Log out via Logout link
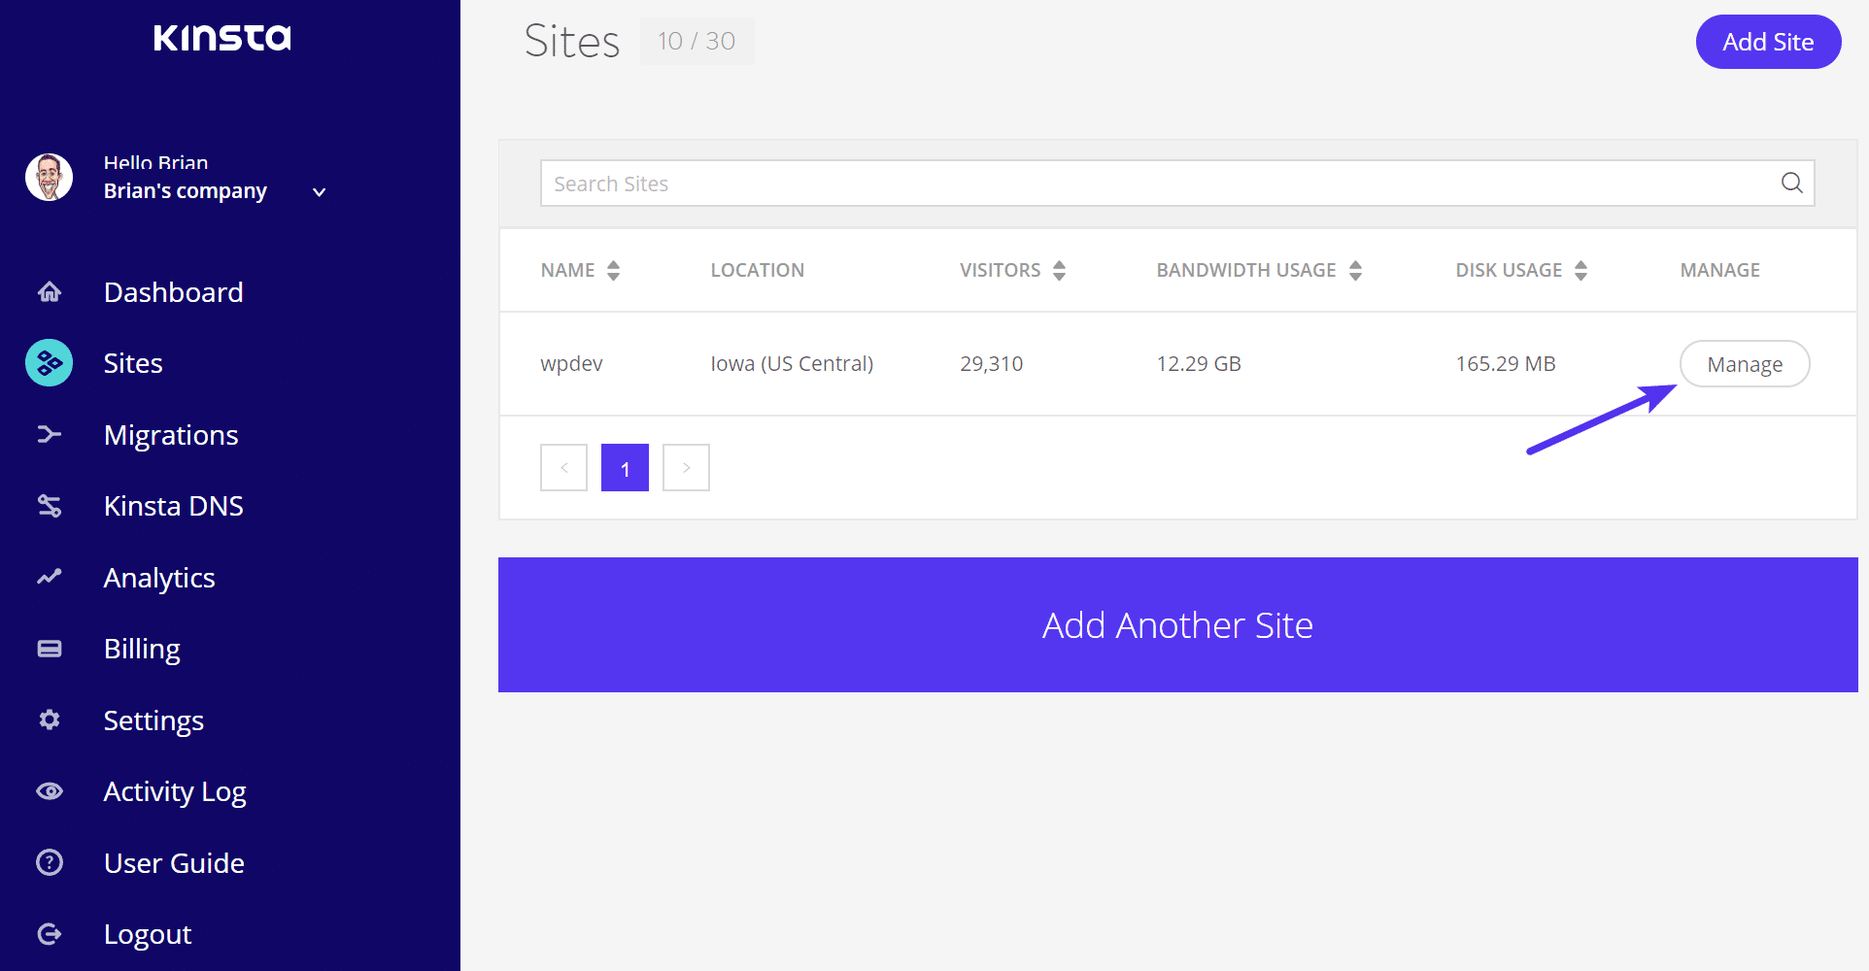 [x=148, y=934]
